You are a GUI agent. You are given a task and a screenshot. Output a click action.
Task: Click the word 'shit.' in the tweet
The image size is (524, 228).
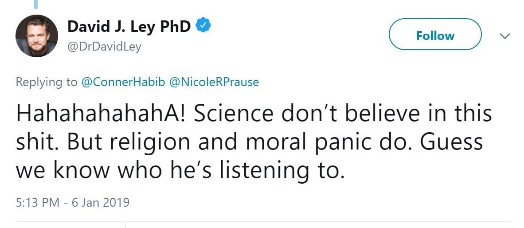(x=35, y=142)
